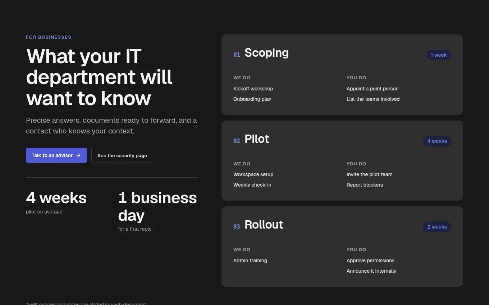489x305 pixels.
Task: Click the for a first reply caption
Action: pos(135,229)
